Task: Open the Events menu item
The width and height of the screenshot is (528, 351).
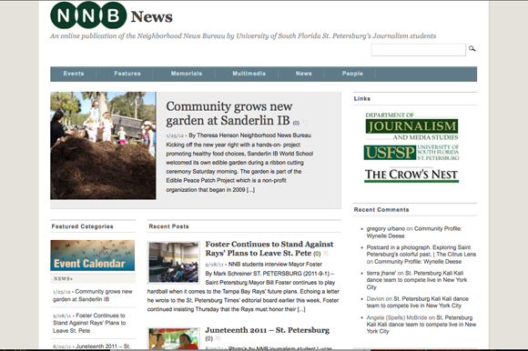Action: click(x=74, y=74)
